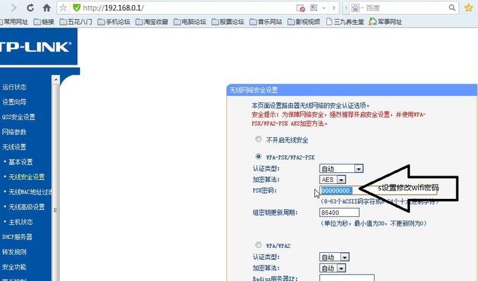The width and height of the screenshot is (478, 281).
Task: Open WPA-PSK 加密算法 AES dropdown
Action: coord(332,180)
